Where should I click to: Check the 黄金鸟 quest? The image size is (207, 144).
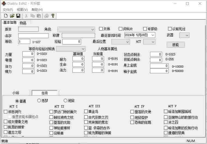(86, 112)
